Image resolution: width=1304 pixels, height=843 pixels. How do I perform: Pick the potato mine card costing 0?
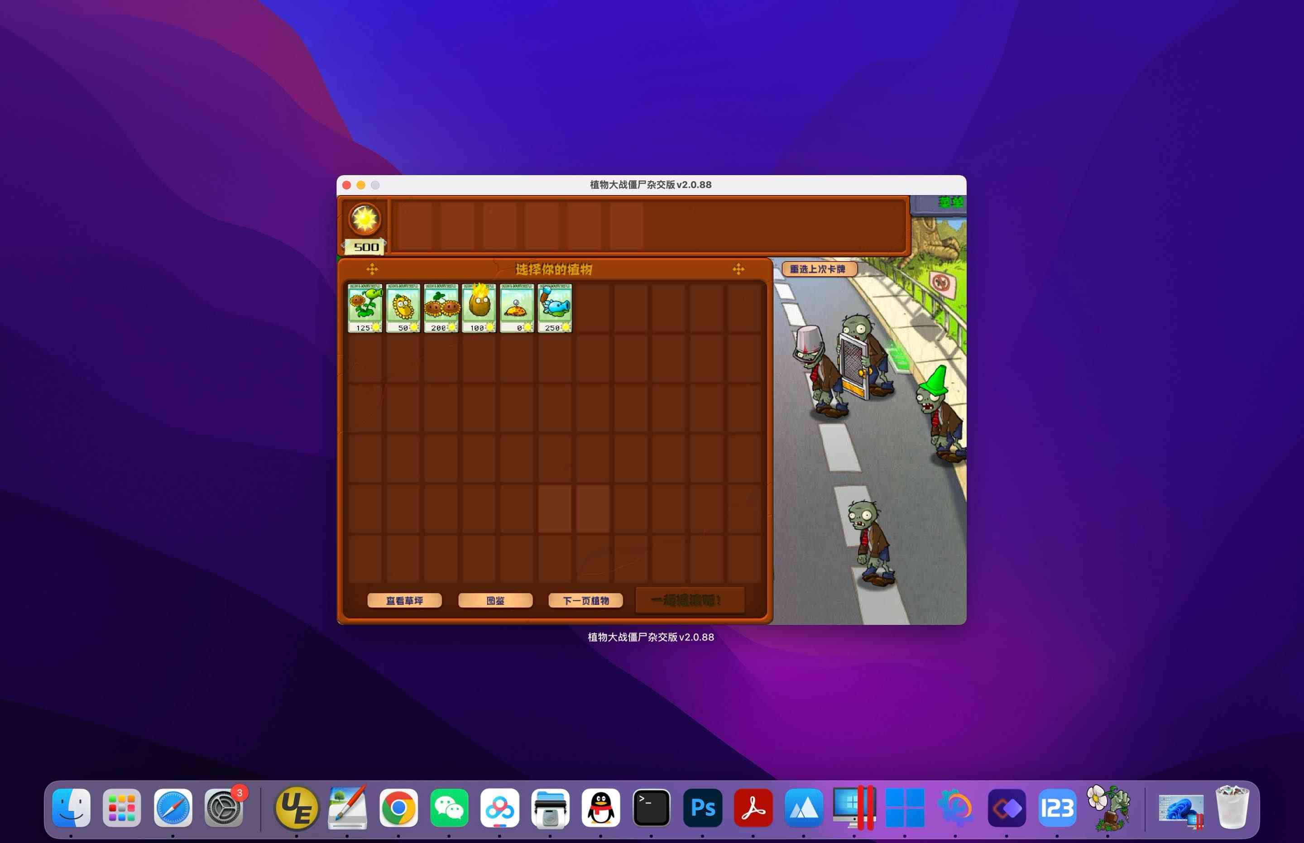coord(517,308)
